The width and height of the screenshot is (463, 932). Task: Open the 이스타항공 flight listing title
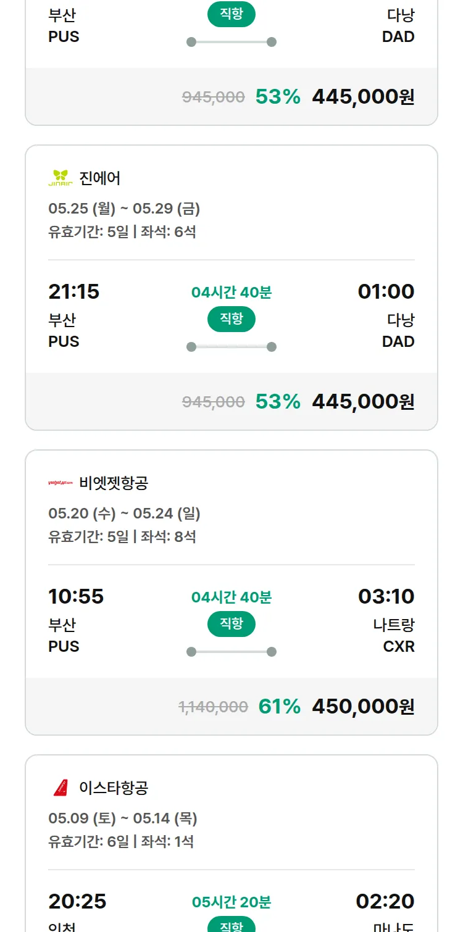tap(114, 788)
